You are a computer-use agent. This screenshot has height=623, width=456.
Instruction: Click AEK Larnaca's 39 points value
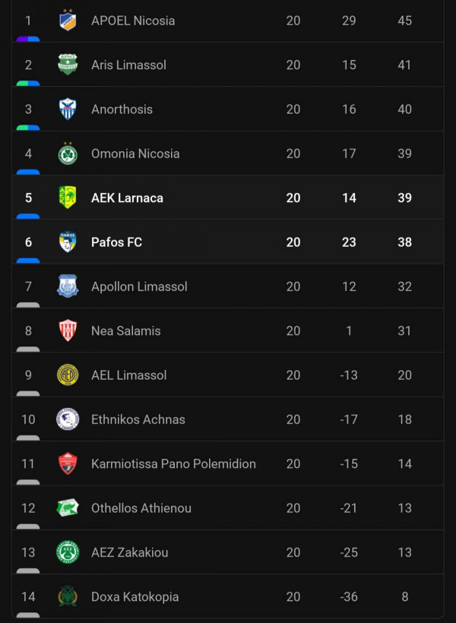tap(405, 198)
